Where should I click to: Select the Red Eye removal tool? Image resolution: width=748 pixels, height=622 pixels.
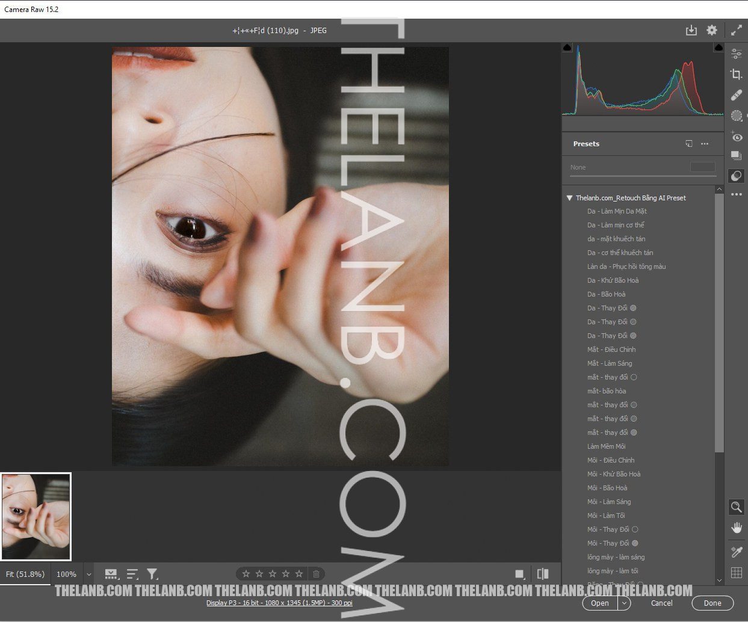(x=736, y=137)
